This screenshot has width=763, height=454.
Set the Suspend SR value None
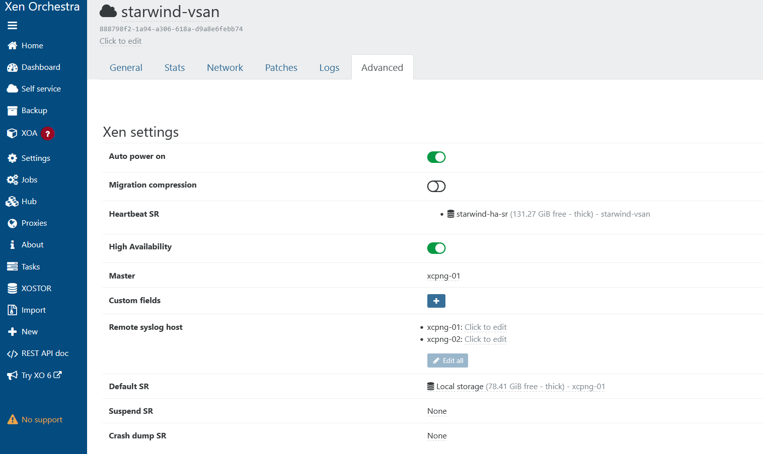pyautogui.click(x=437, y=411)
